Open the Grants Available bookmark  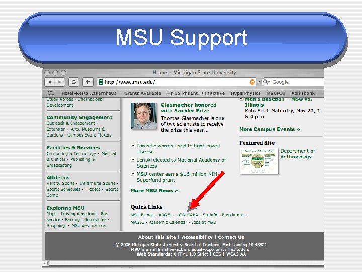tap(142, 93)
